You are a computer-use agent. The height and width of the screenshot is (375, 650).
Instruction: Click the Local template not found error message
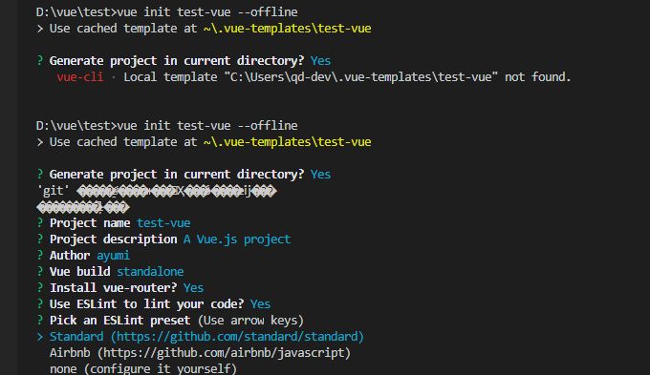click(x=347, y=77)
